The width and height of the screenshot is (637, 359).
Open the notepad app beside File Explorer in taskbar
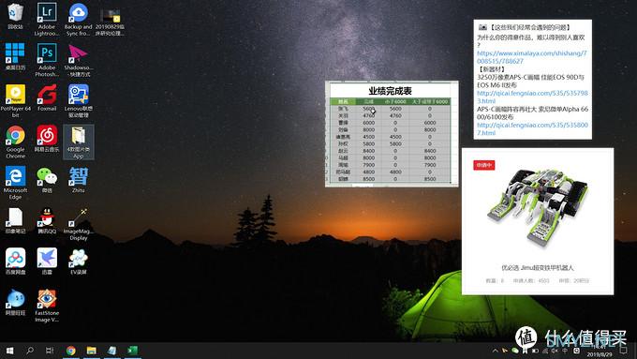click(111, 351)
